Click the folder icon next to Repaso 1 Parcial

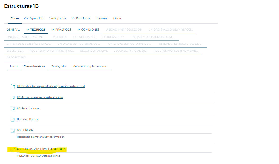(13, 120)
